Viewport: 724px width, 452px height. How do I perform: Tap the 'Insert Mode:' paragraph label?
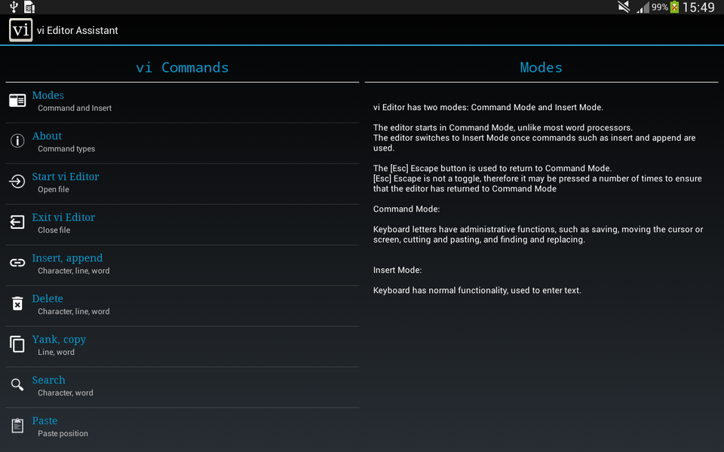(397, 270)
